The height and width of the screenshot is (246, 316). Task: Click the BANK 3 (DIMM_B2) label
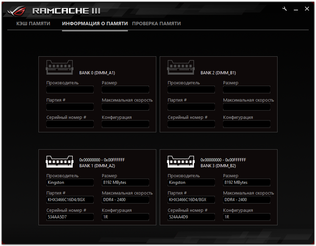pyautogui.click(x=218, y=165)
